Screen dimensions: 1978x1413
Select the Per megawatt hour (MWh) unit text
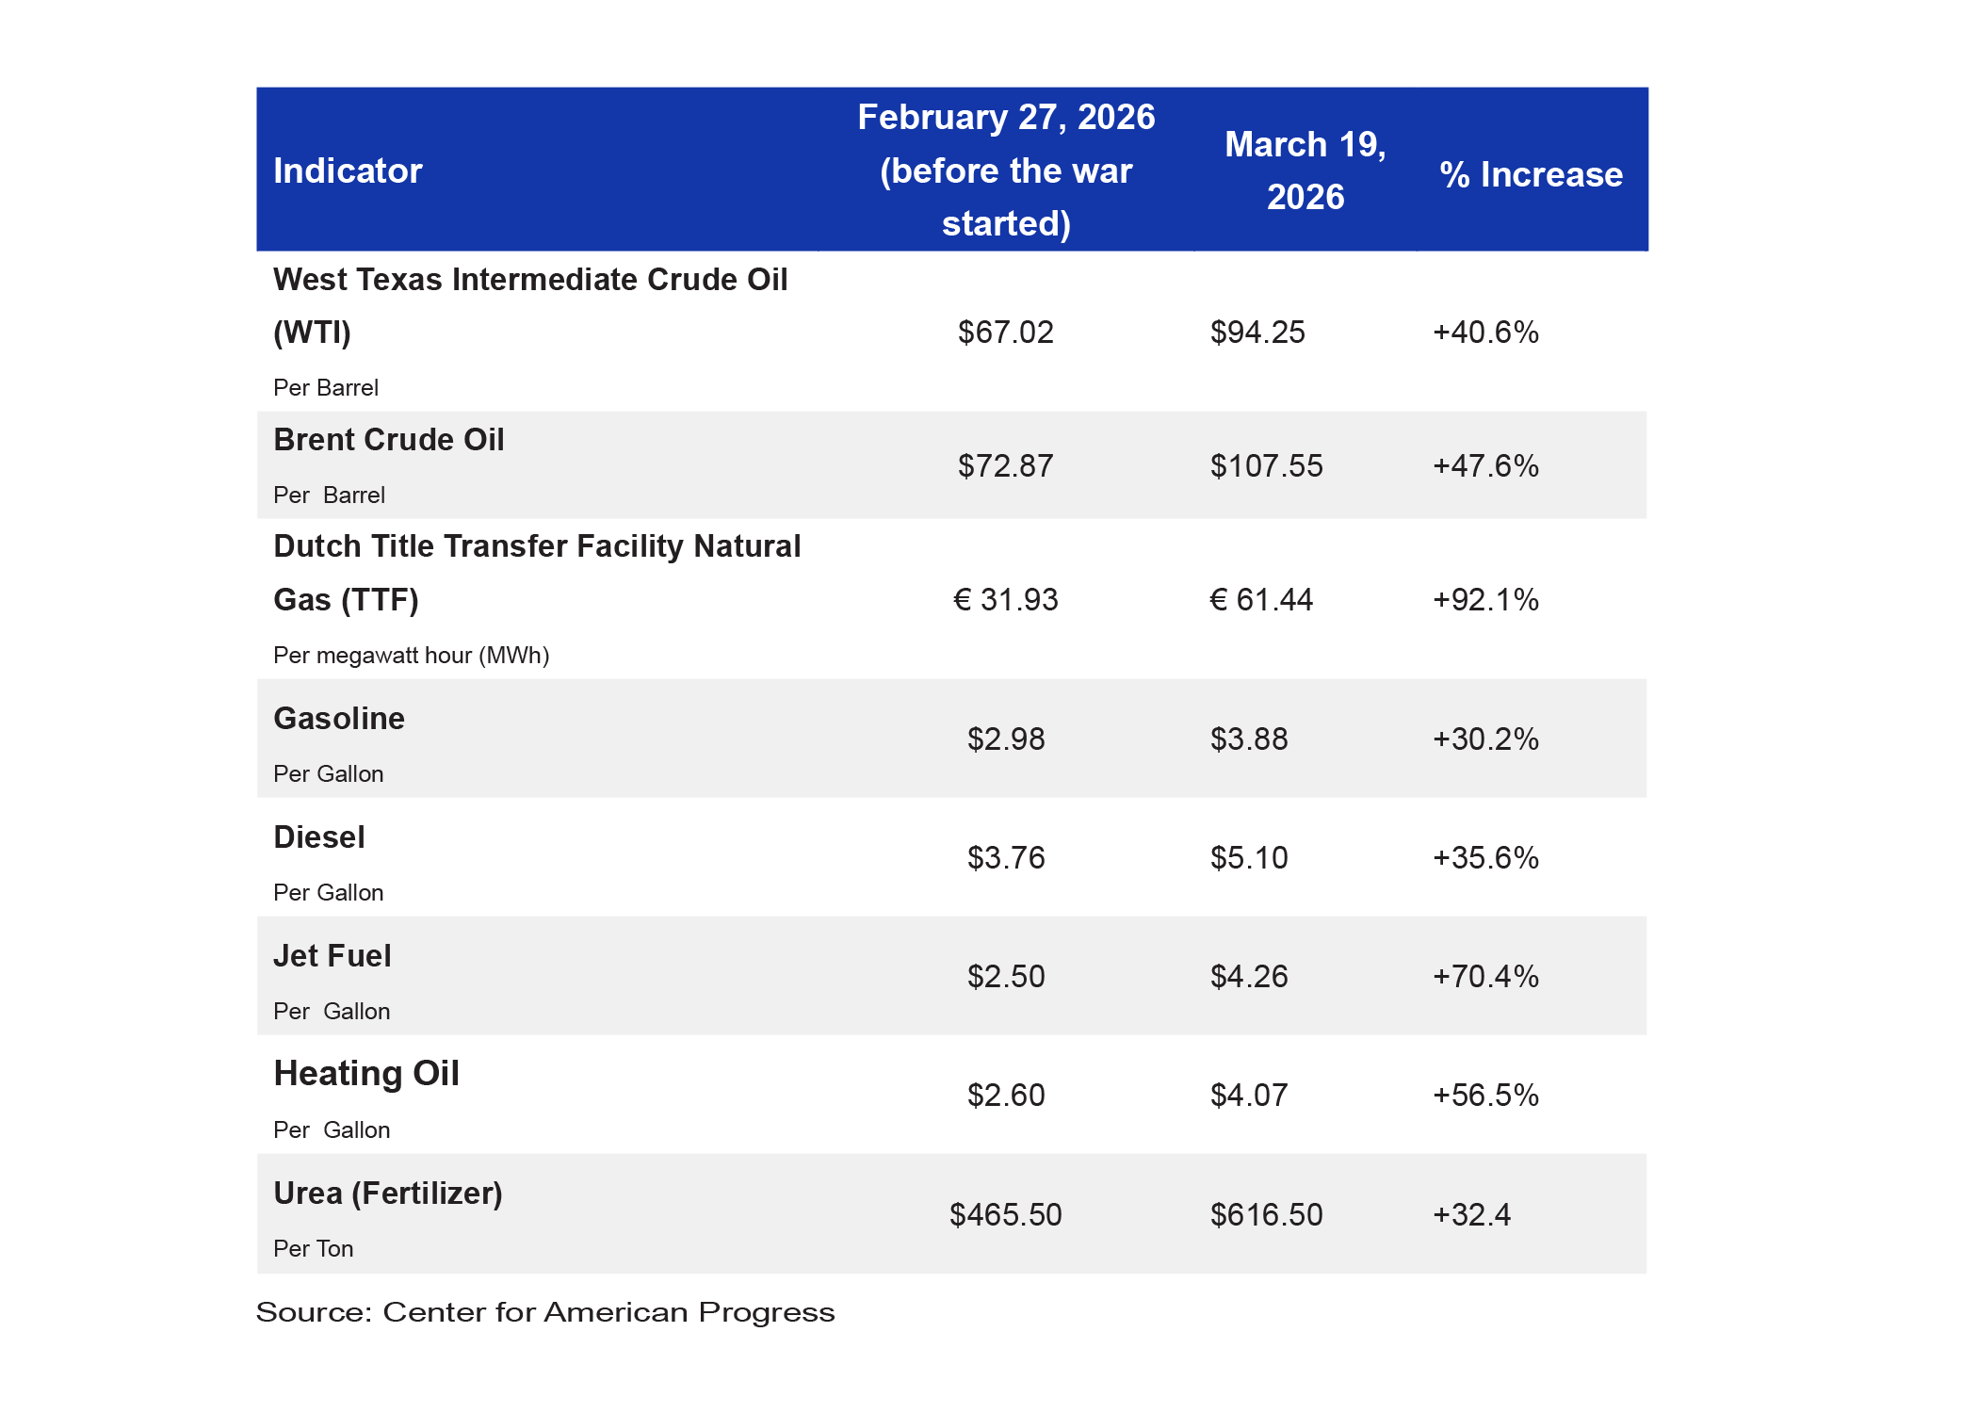(412, 655)
